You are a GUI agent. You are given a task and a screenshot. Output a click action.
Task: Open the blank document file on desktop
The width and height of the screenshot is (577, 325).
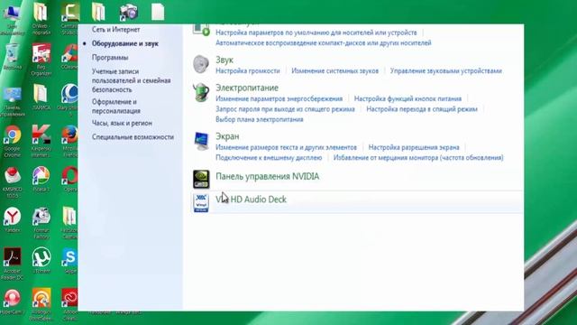(x=158, y=12)
